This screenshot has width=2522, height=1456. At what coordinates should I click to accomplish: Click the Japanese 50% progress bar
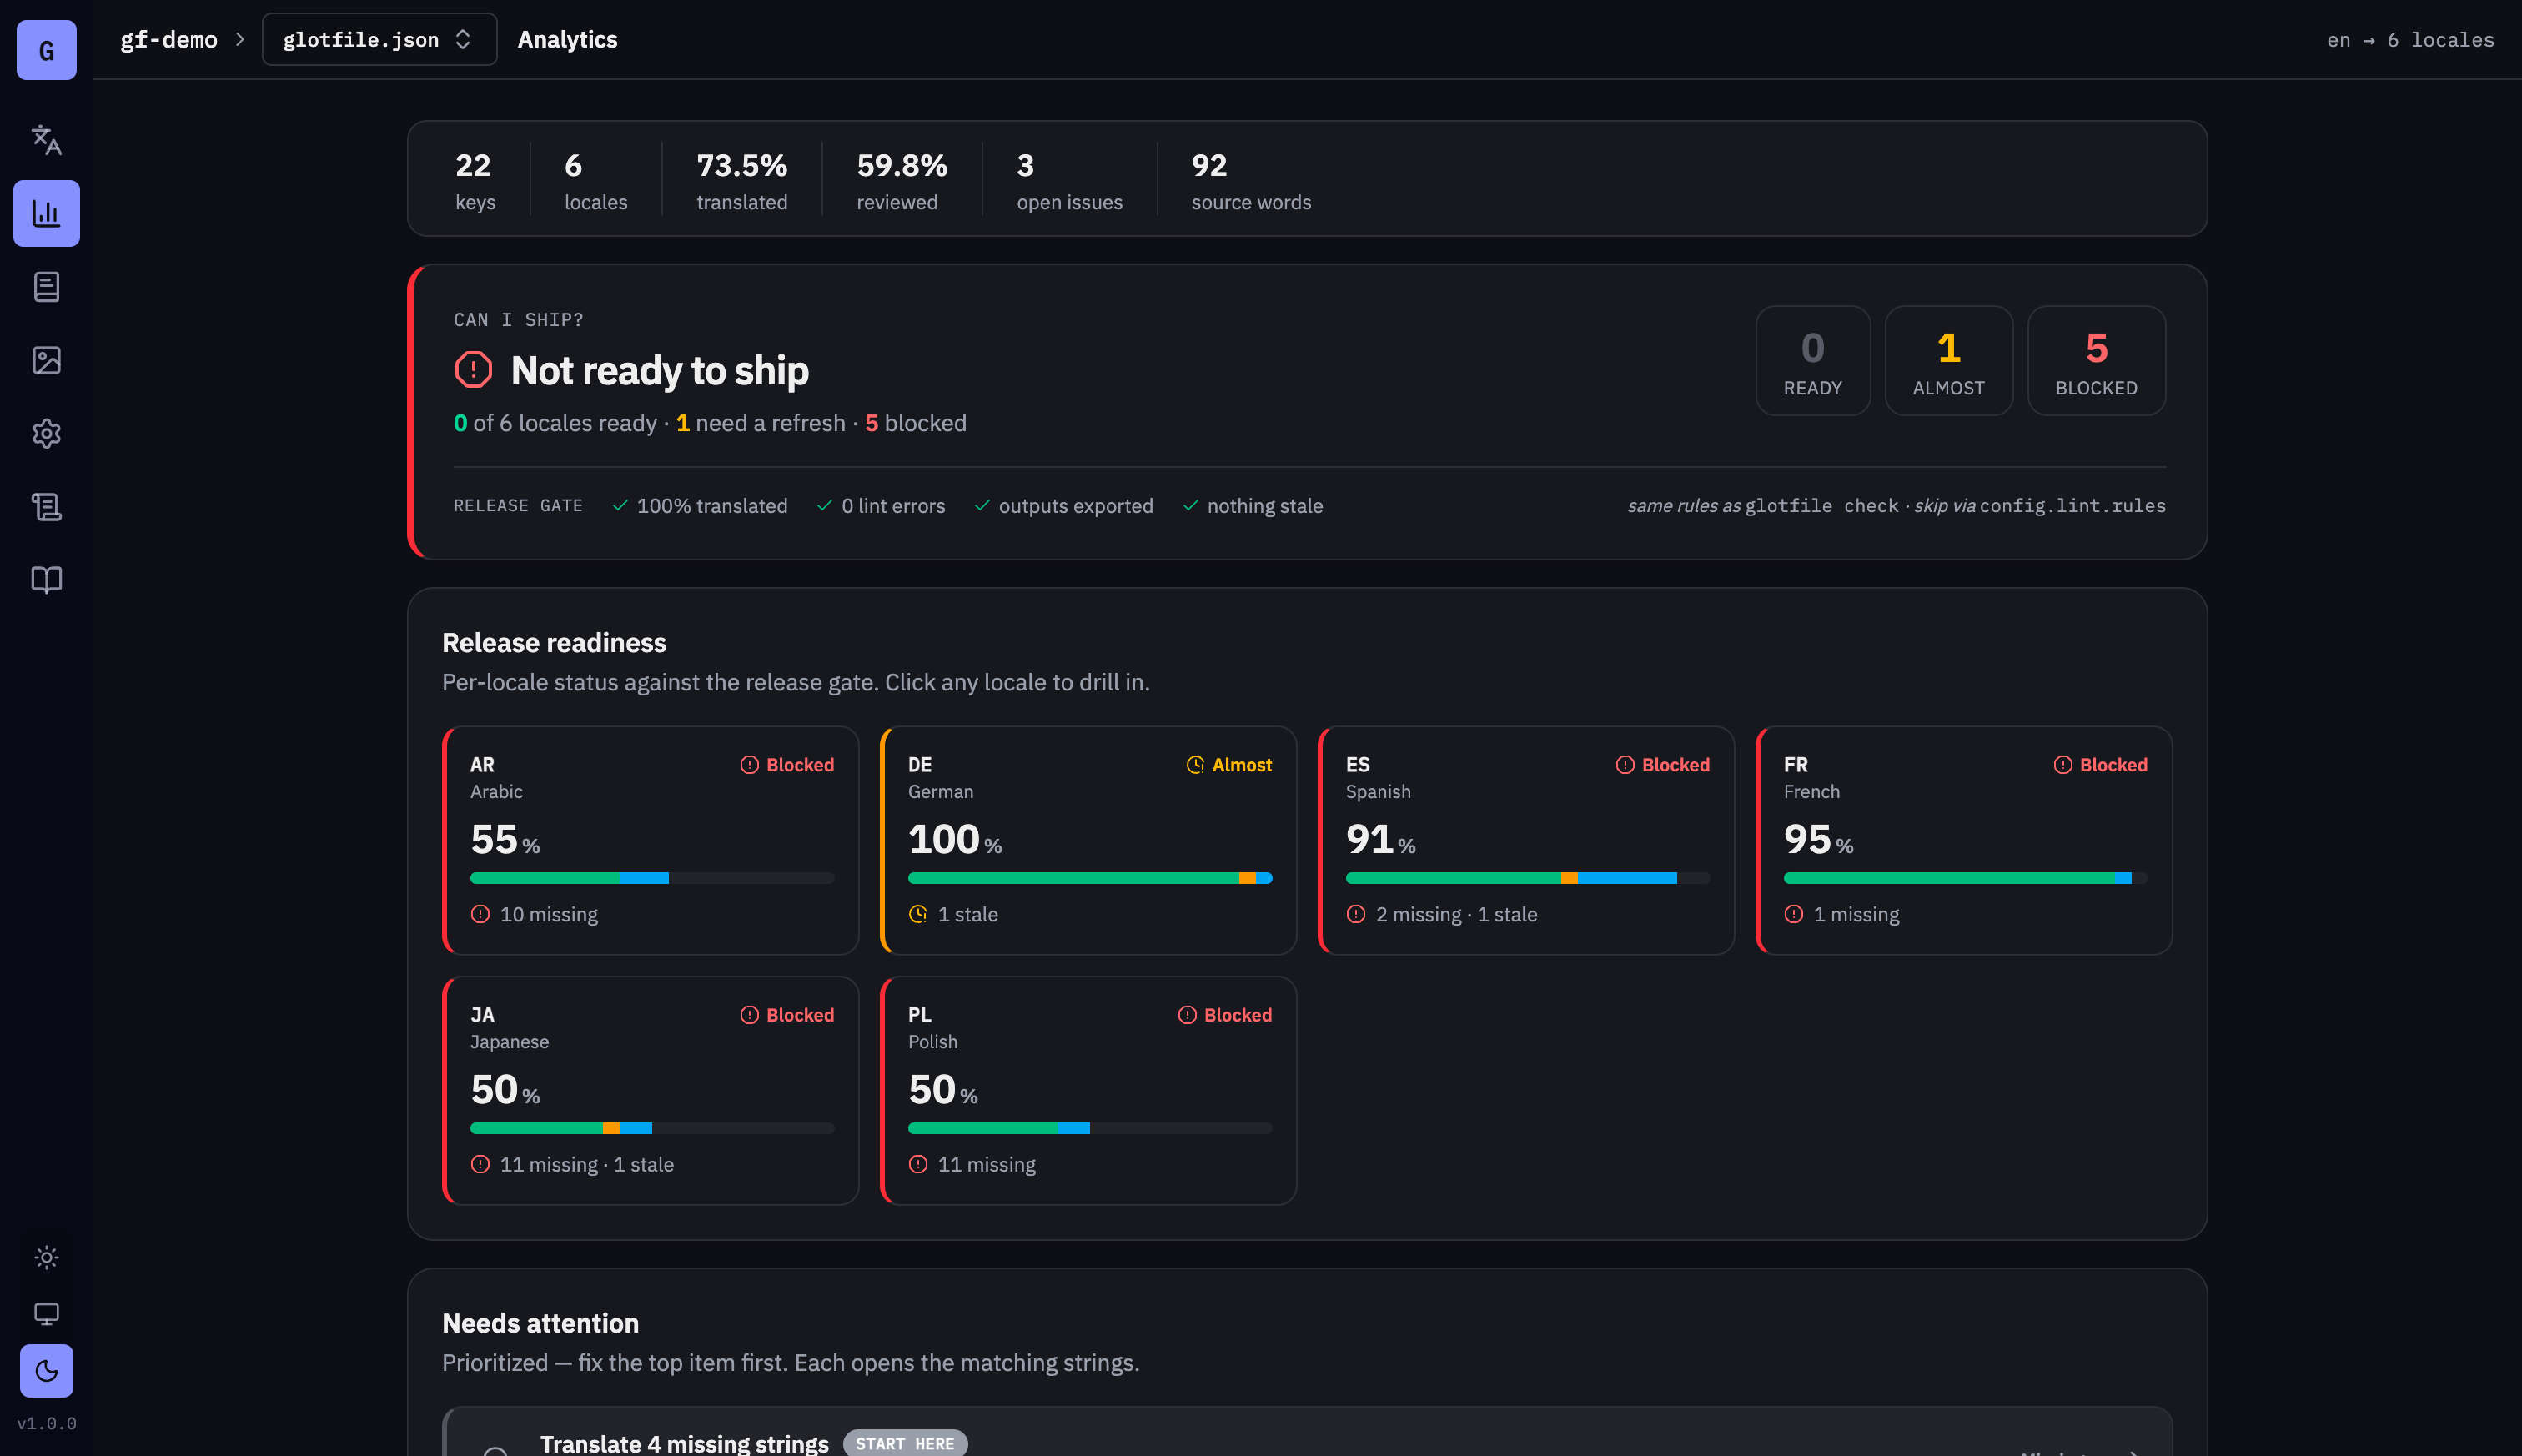pyautogui.click(x=652, y=1128)
